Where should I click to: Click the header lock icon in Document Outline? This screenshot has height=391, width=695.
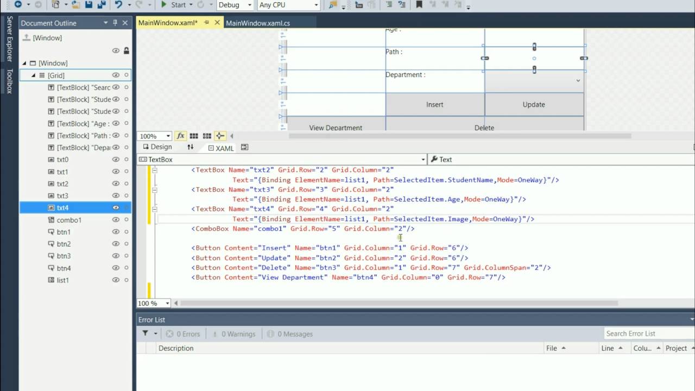tap(127, 51)
